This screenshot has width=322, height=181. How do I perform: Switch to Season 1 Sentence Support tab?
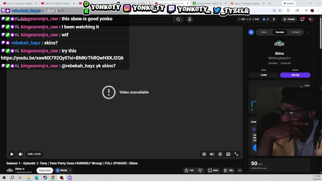coord(247,4)
